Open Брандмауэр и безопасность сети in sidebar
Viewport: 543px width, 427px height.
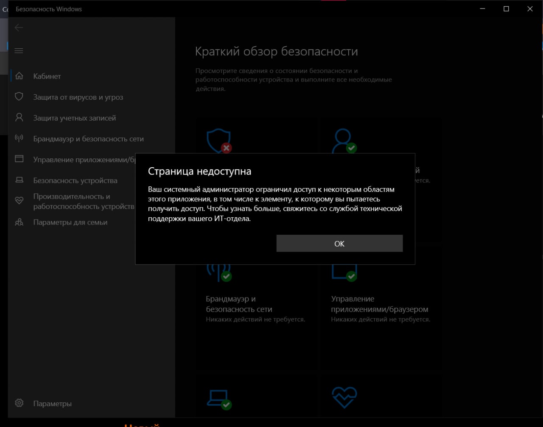tap(88, 139)
